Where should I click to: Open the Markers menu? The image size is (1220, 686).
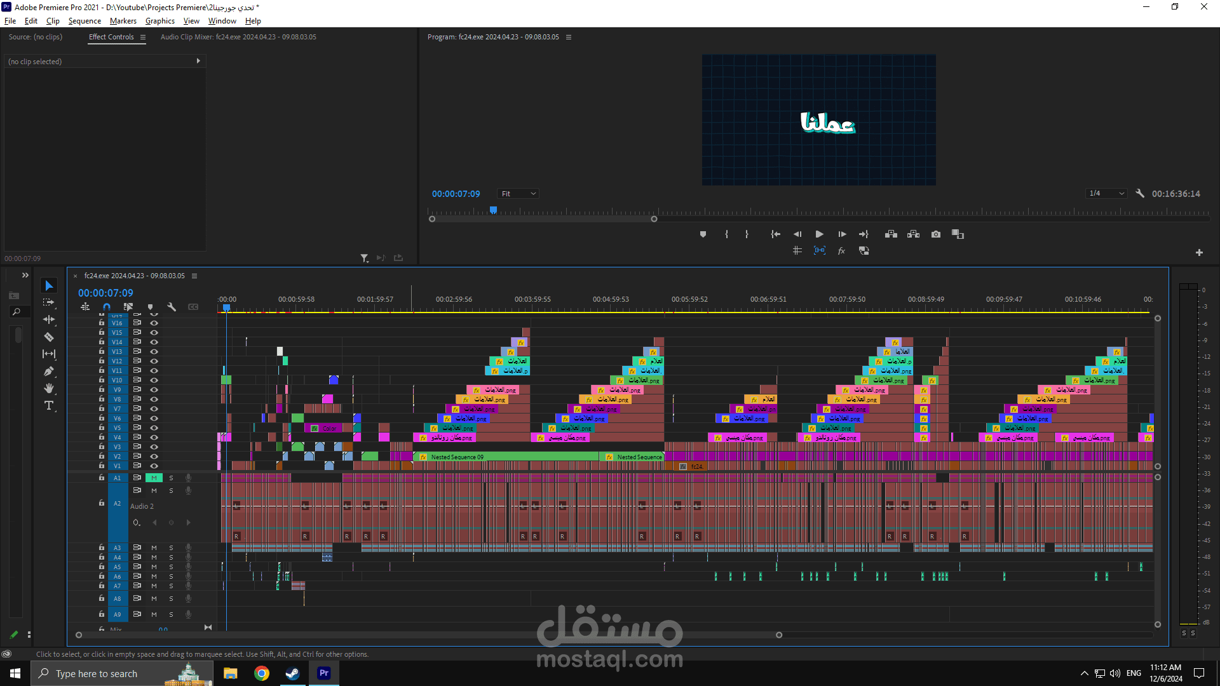(x=123, y=21)
